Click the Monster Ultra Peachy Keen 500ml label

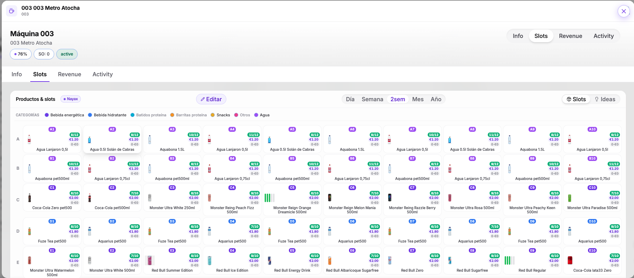pyautogui.click(x=532, y=210)
